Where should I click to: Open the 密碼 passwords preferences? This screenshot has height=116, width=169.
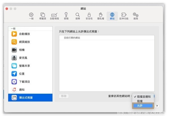click(x=66, y=16)
